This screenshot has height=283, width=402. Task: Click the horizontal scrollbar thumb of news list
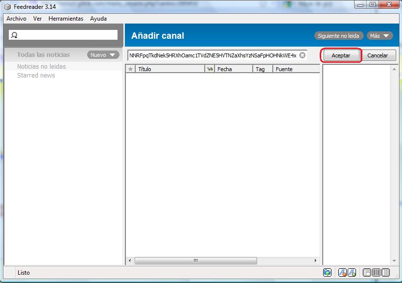tap(196, 260)
